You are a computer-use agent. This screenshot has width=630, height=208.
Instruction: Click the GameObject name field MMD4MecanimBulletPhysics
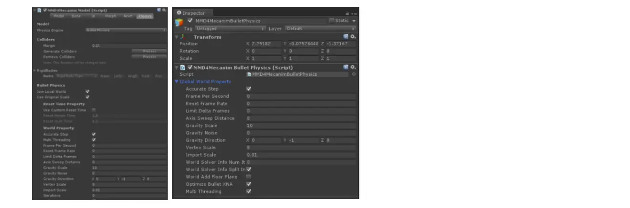[x=260, y=21]
